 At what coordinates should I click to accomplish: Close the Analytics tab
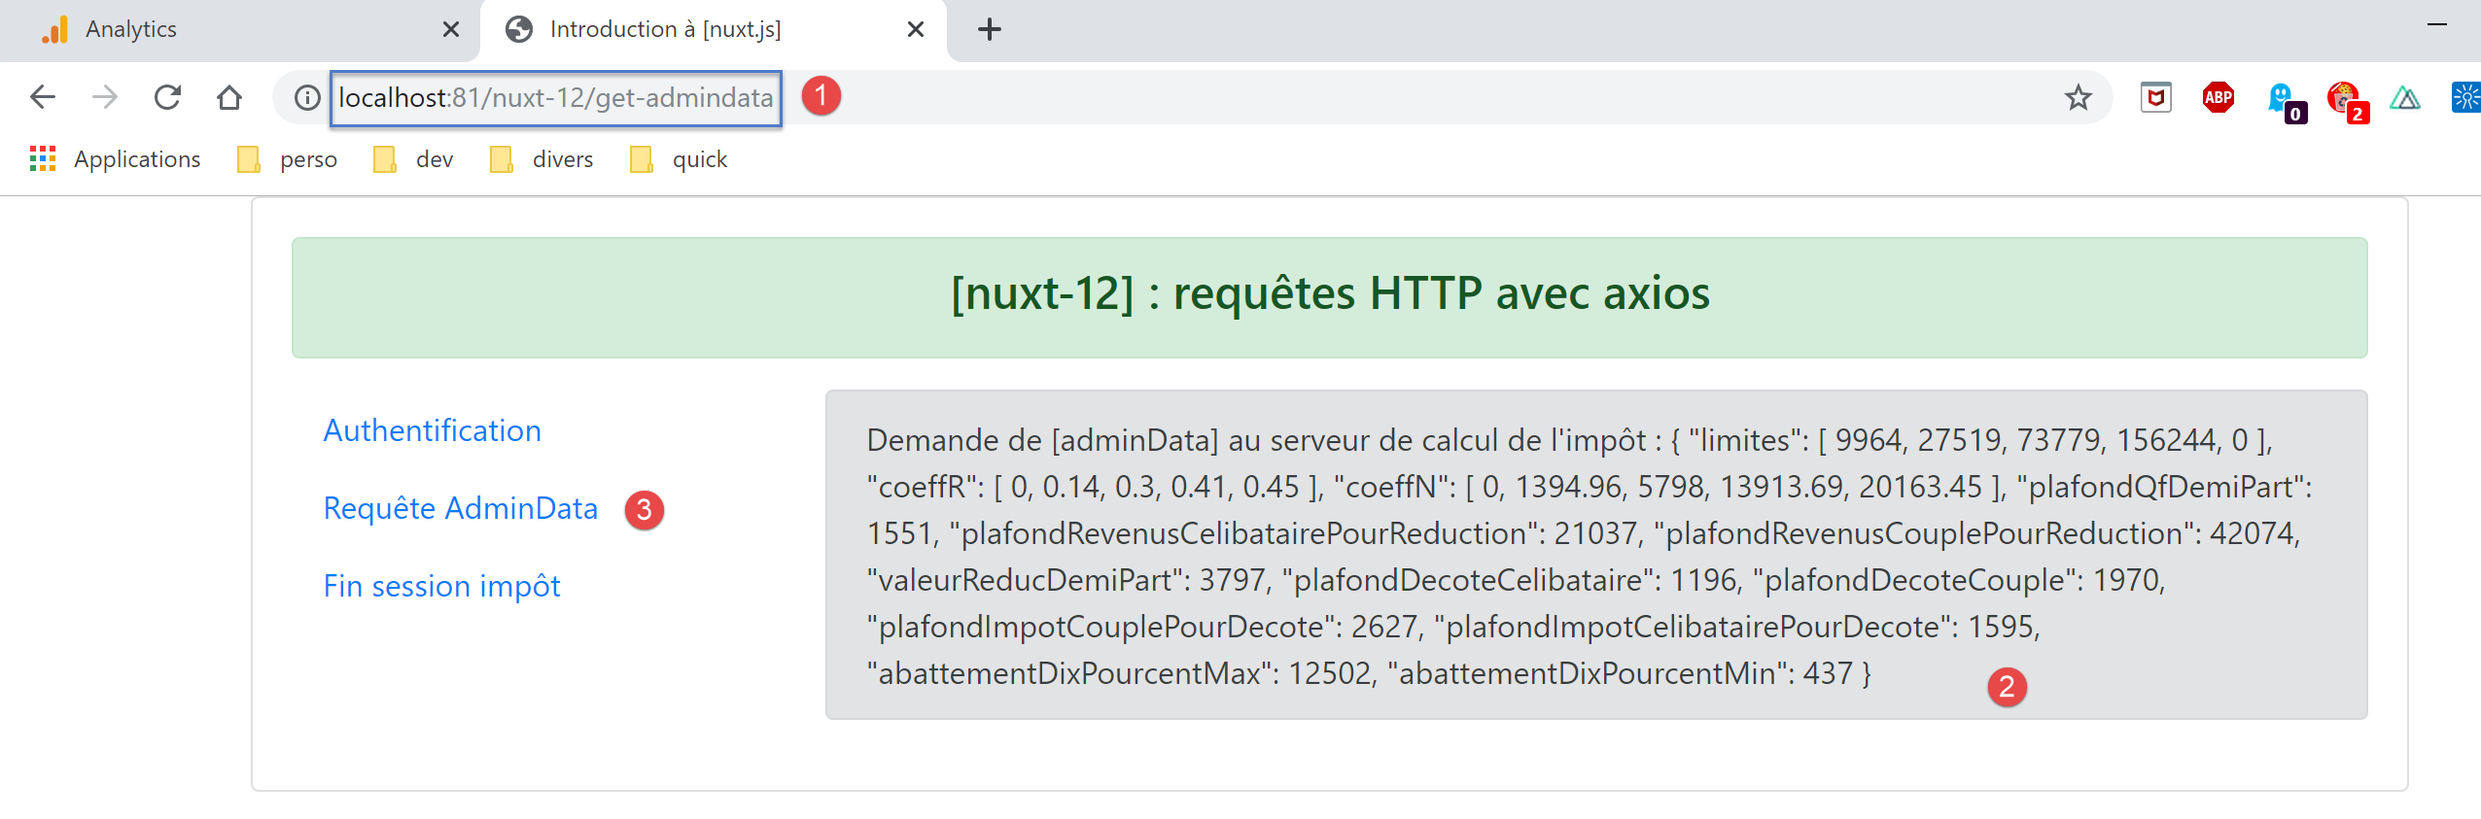(x=451, y=29)
